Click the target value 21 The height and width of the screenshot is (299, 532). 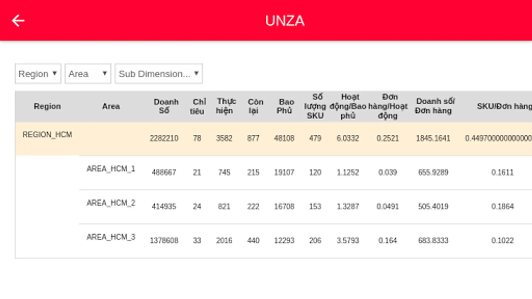[x=197, y=172]
